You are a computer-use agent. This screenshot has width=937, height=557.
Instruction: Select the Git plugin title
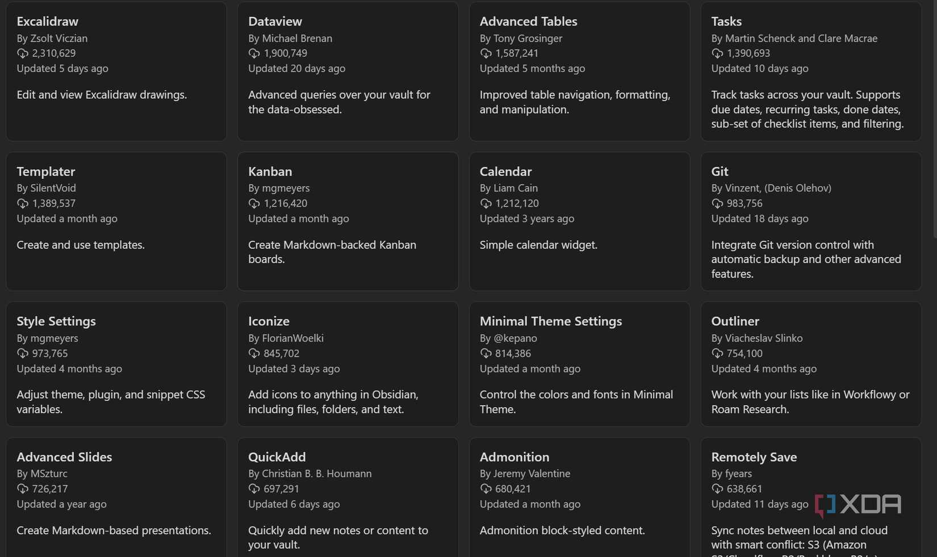click(720, 171)
